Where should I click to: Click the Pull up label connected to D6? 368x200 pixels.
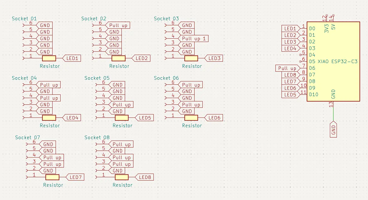click(x=287, y=68)
